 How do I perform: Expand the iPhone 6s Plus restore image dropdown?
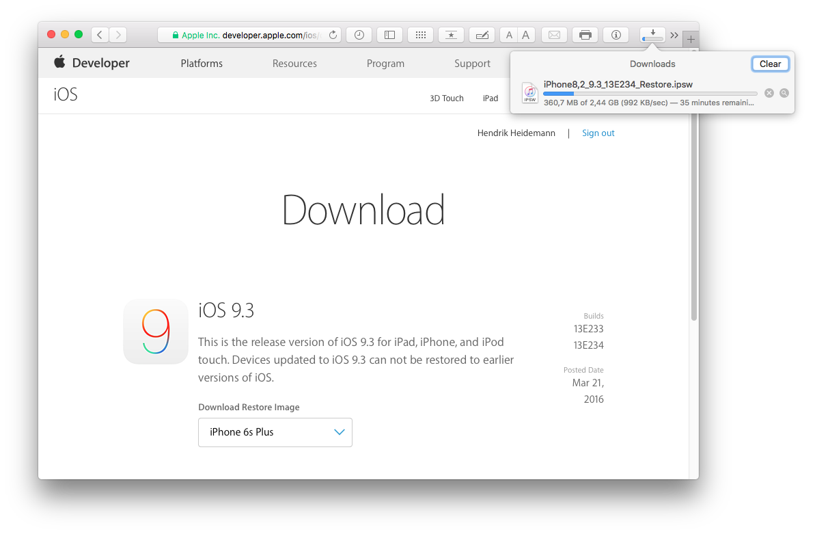[x=275, y=432]
